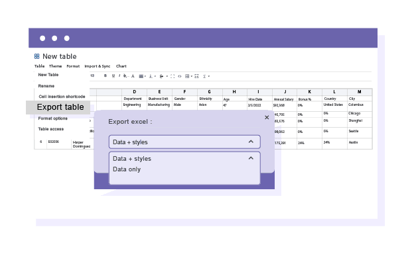
Task: Click the Gender header cell
Action: coord(184,99)
